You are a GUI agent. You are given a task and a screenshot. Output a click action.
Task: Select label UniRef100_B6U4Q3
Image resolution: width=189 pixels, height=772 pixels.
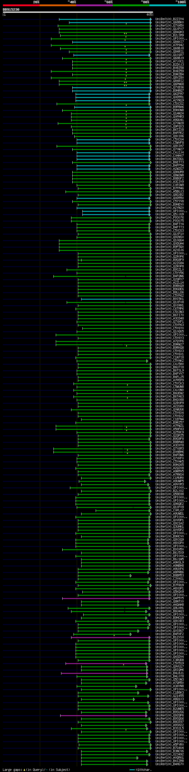click(170, 611)
